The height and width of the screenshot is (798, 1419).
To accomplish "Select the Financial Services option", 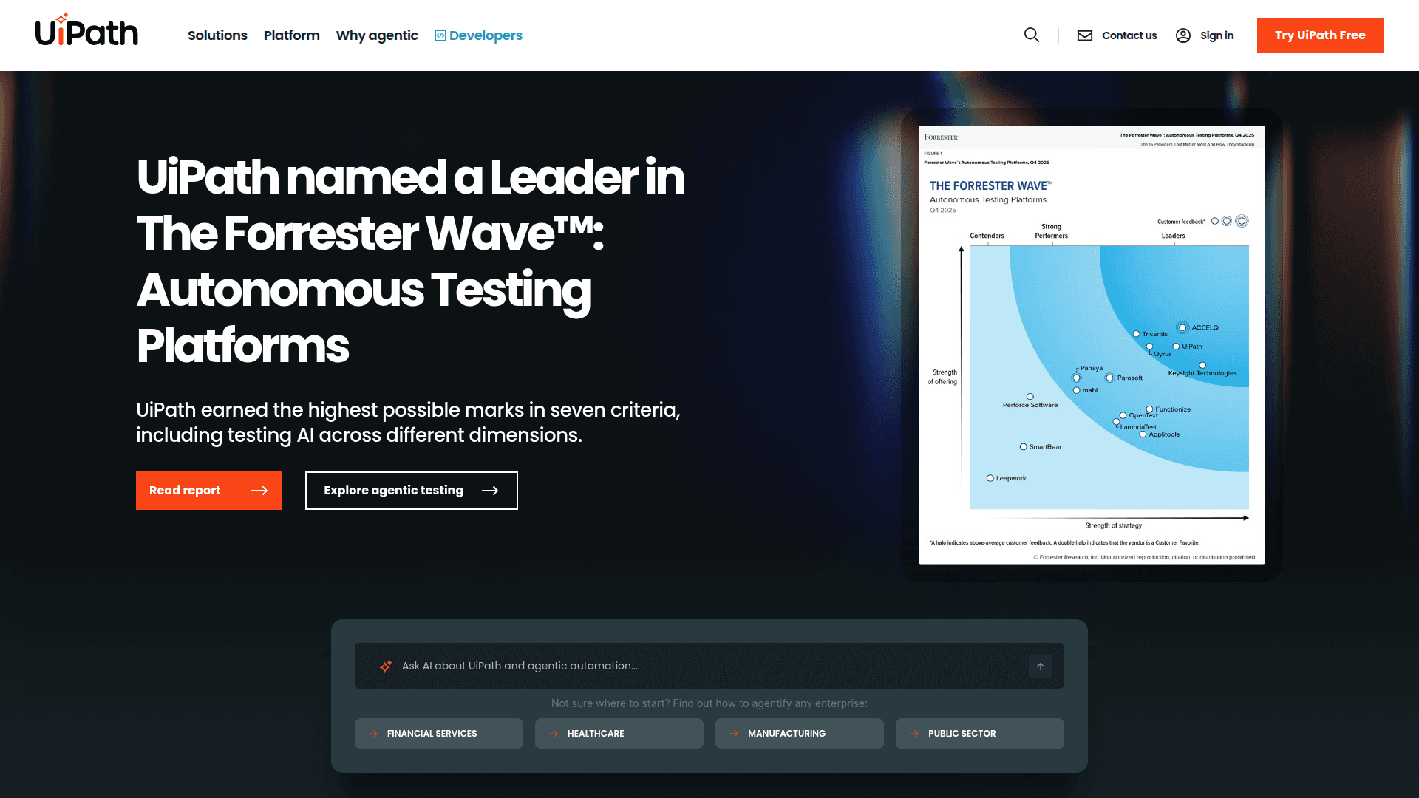I will coord(438,734).
